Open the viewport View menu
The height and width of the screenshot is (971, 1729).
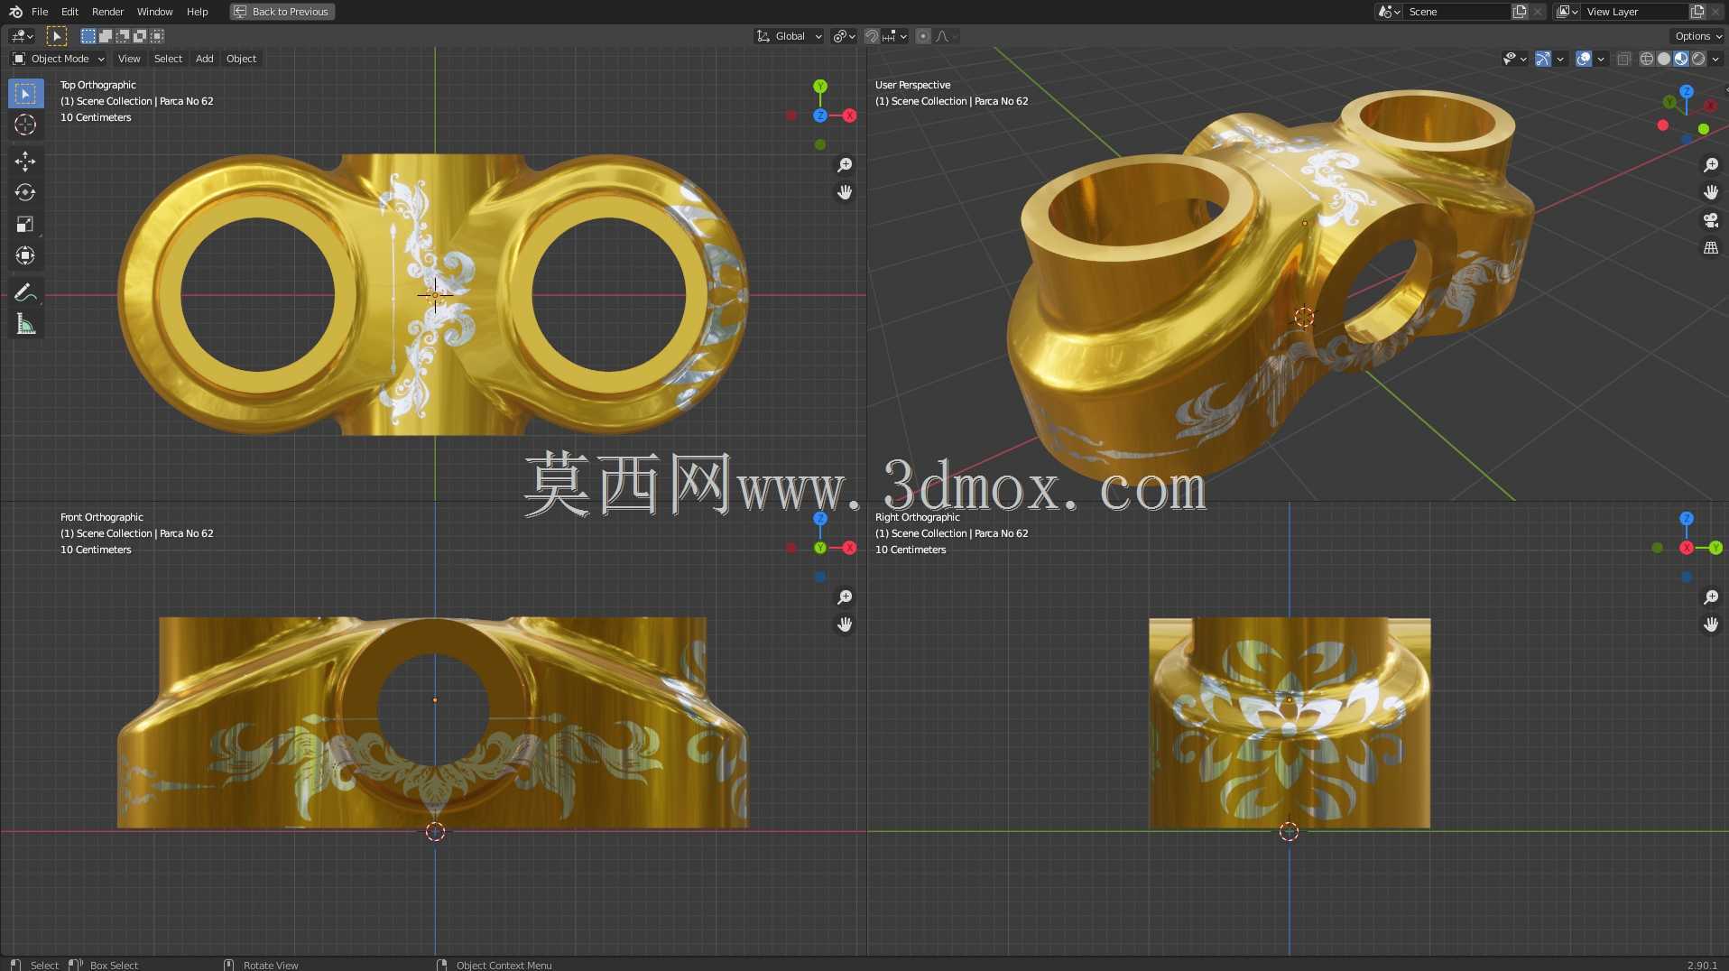click(129, 59)
